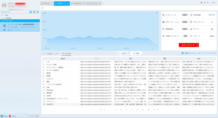The image size is (218, 118).
Task: Click the task search icon in sidebar header
Action: tap(38, 12)
